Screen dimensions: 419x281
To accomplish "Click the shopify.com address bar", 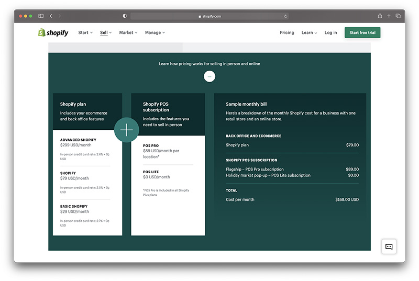I will 210,16.
